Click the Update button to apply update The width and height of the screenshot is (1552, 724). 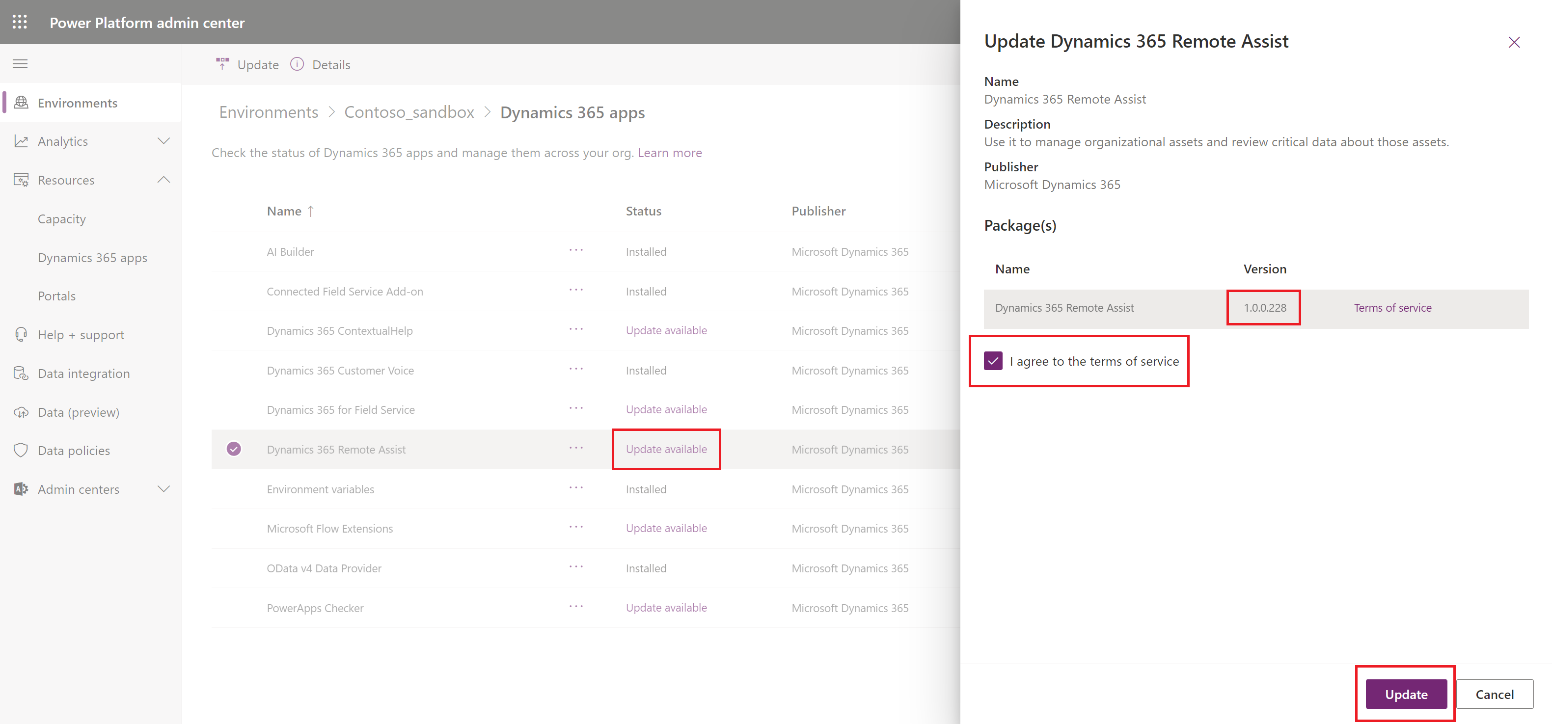tap(1408, 695)
